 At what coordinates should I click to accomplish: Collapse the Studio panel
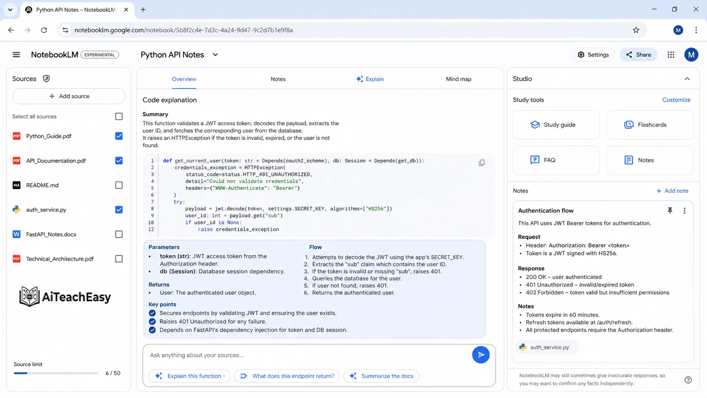point(687,79)
